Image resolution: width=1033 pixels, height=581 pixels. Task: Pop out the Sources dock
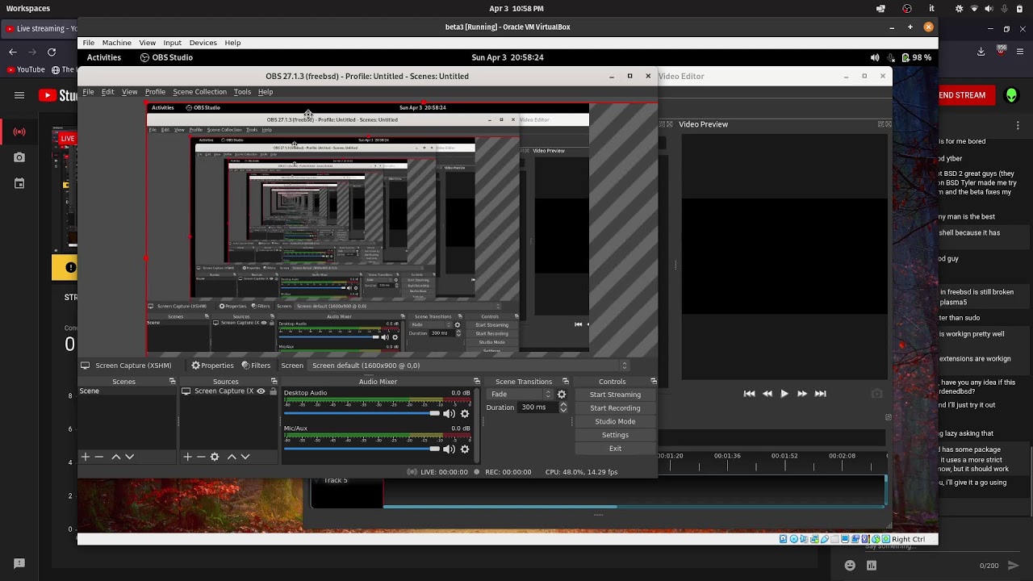tap(274, 382)
